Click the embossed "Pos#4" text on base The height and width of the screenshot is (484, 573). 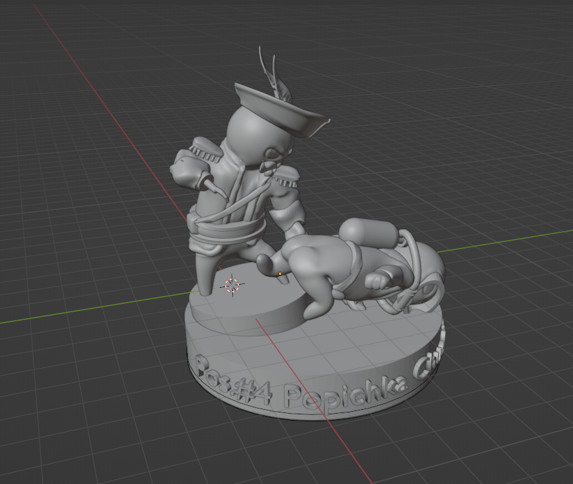pos(234,381)
